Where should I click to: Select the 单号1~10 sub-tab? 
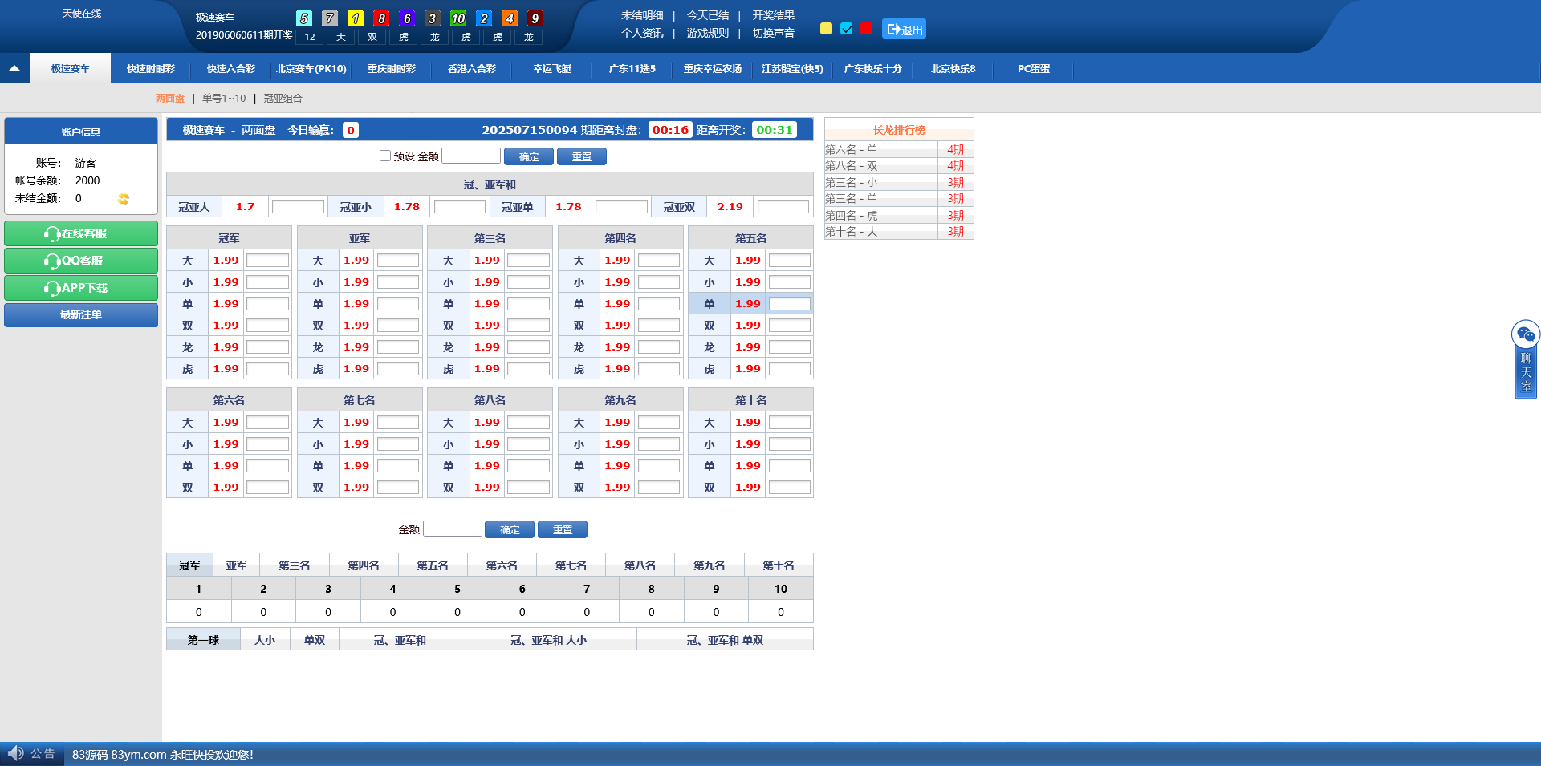[224, 98]
